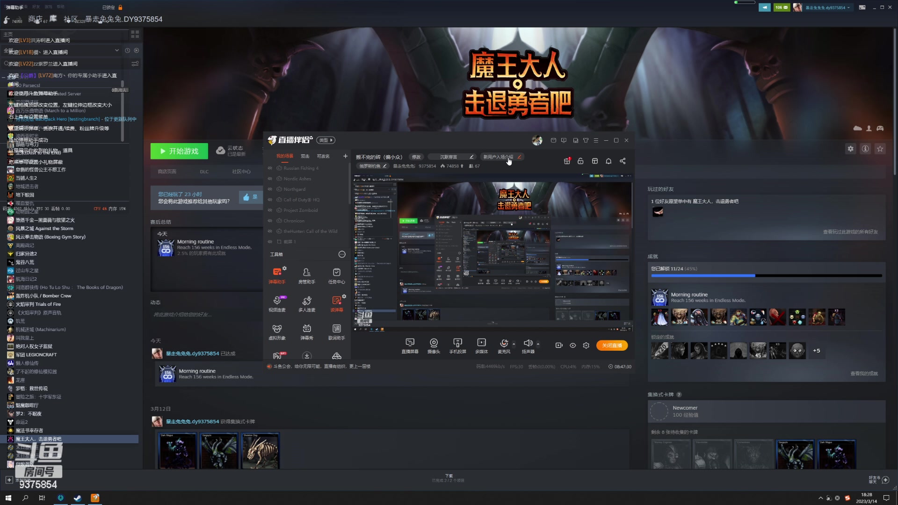Click thumbs-up 是 recommend button

click(251, 197)
